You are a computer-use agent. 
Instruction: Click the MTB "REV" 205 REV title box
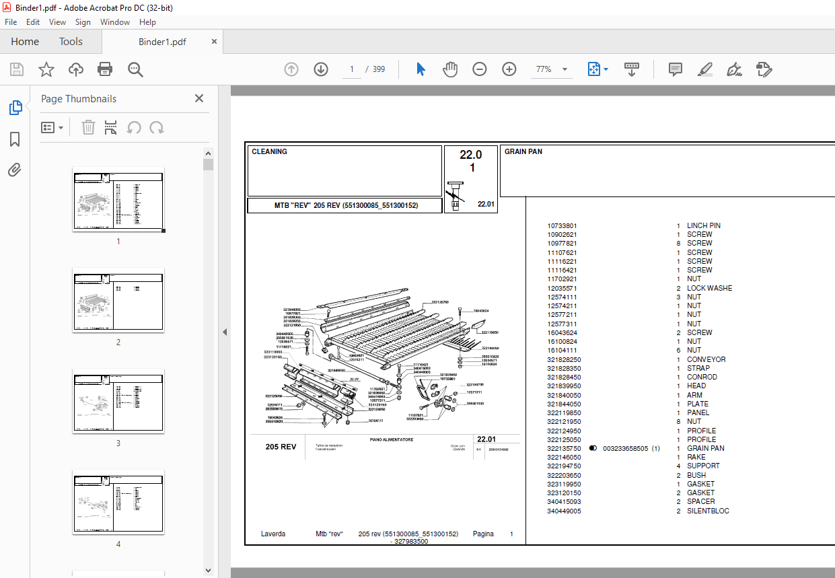[345, 205]
